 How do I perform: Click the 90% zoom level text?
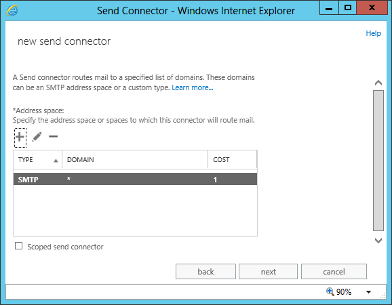344,291
